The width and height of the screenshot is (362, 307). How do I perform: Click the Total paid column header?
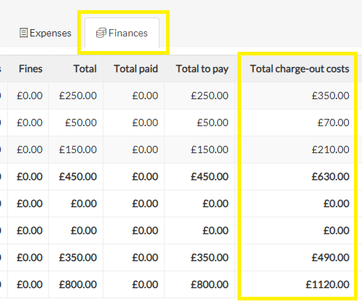point(136,69)
